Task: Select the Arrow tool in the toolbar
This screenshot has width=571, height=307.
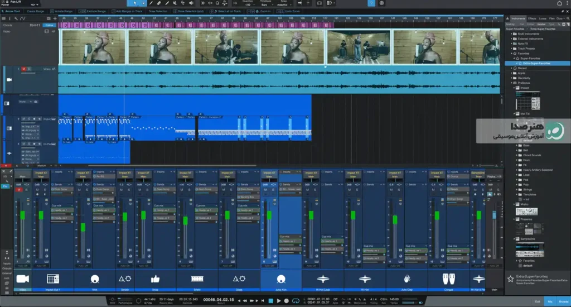Action: pyautogui.click(x=135, y=3)
